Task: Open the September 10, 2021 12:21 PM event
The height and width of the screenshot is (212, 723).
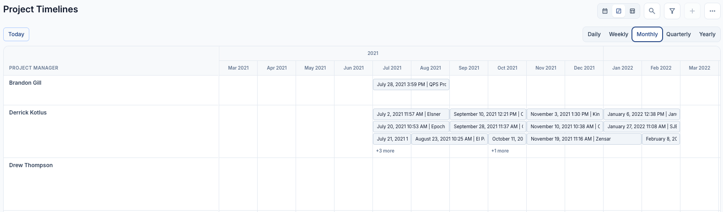Action: pos(488,114)
